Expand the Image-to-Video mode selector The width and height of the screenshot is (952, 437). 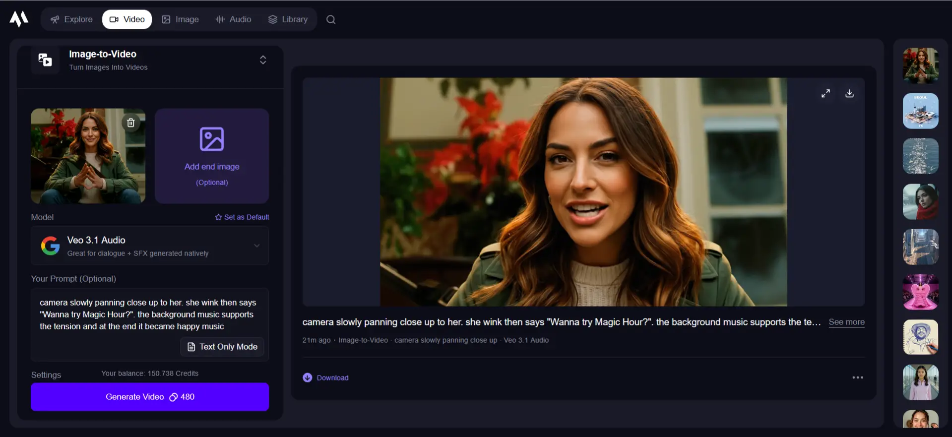(x=263, y=60)
